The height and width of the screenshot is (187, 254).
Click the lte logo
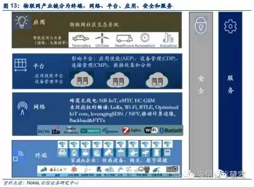56,130
